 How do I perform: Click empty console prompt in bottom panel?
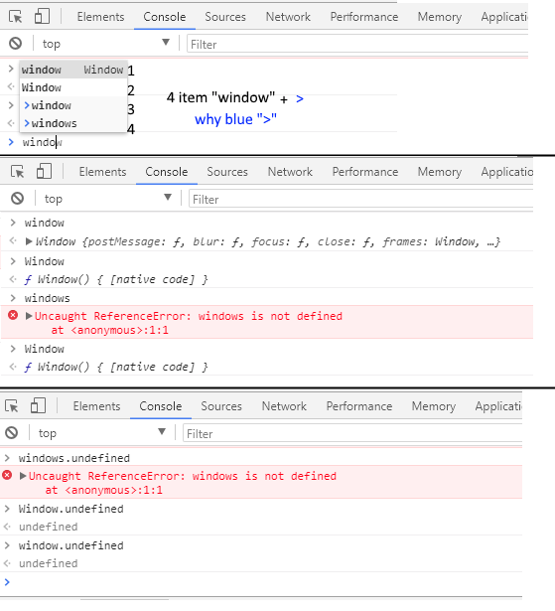coord(261,582)
